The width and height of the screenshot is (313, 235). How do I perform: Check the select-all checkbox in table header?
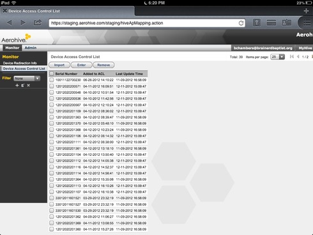point(52,73)
